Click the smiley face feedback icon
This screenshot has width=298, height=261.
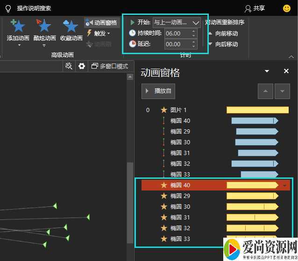point(287,8)
